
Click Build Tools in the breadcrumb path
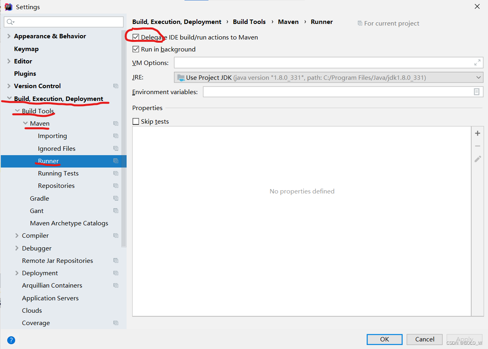pos(249,22)
